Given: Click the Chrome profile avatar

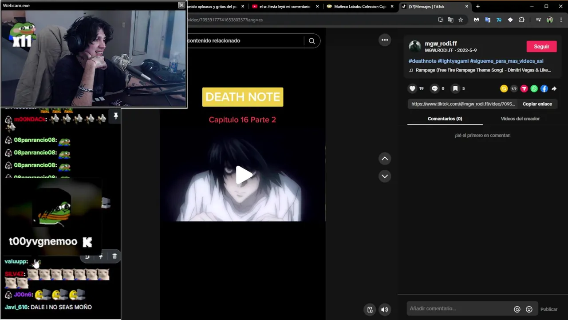Looking at the screenshot, I should (x=550, y=20).
